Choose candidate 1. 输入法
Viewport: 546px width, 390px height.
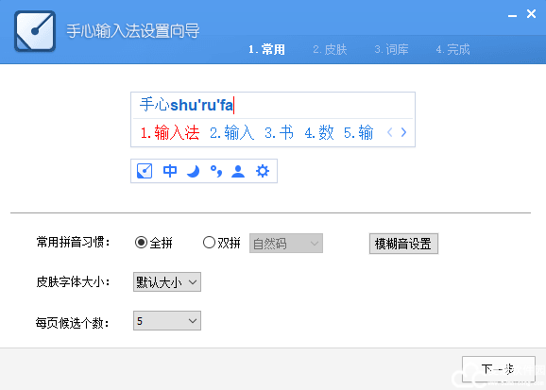click(170, 132)
